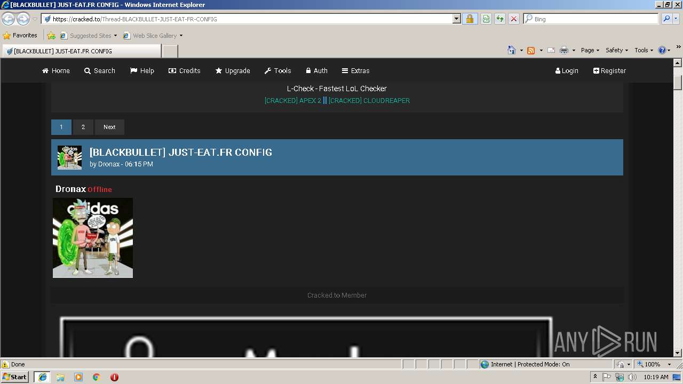683x384 pixels.
Task: Open the Page menu dropdown
Action: [590, 50]
